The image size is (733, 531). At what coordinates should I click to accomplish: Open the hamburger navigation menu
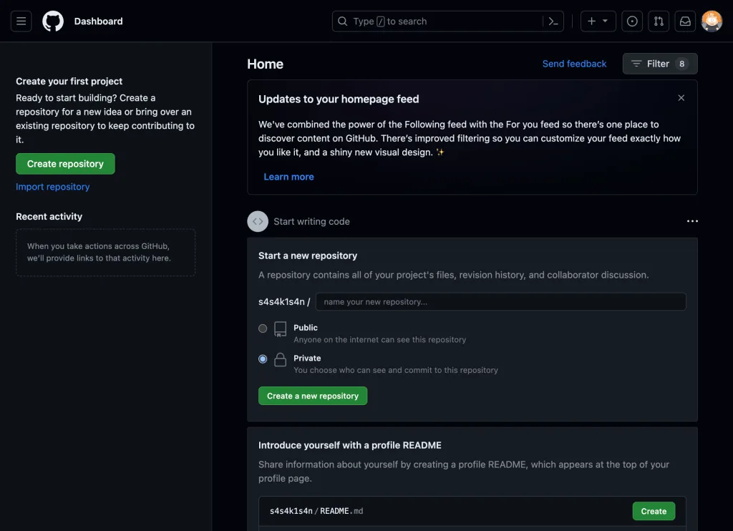click(x=21, y=21)
